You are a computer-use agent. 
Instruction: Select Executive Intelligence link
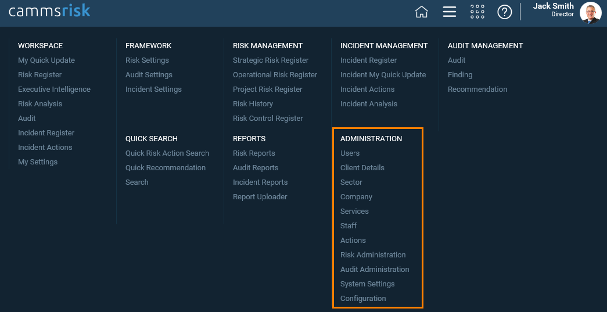point(54,89)
